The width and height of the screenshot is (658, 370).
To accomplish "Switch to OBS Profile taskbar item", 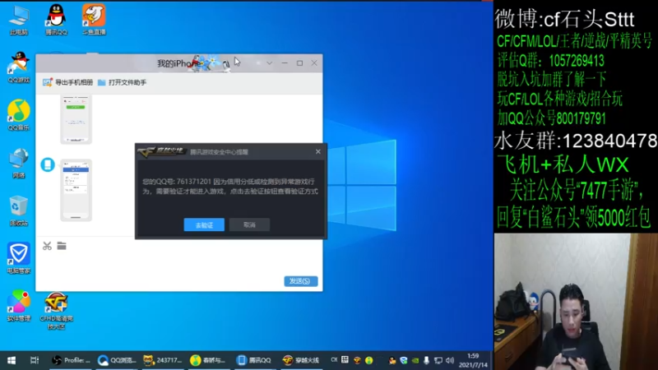I will [x=71, y=360].
